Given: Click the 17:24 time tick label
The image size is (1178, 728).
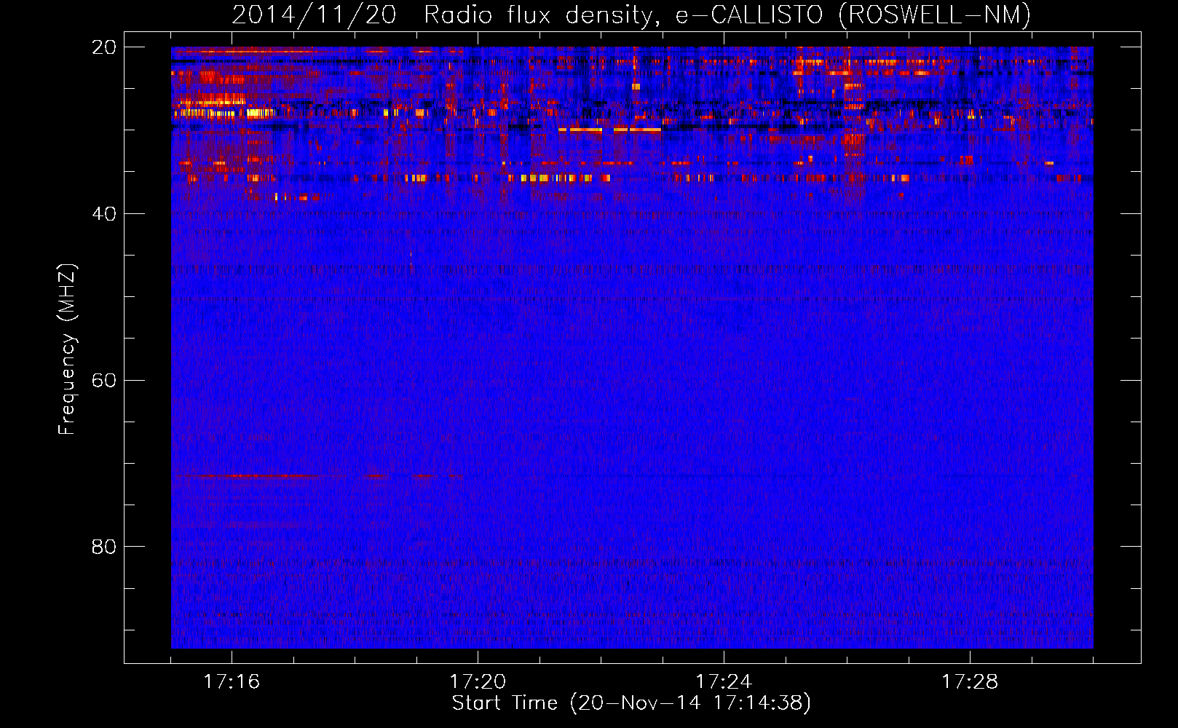Looking at the screenshot, I should 724,681.
